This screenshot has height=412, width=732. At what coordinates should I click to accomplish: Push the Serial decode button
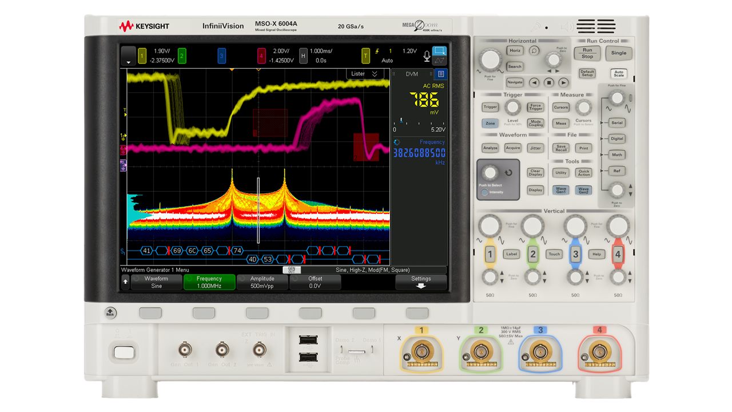[x=617, y=122]
